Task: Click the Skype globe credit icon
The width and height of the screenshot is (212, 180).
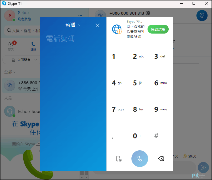Action: (117, 29)
